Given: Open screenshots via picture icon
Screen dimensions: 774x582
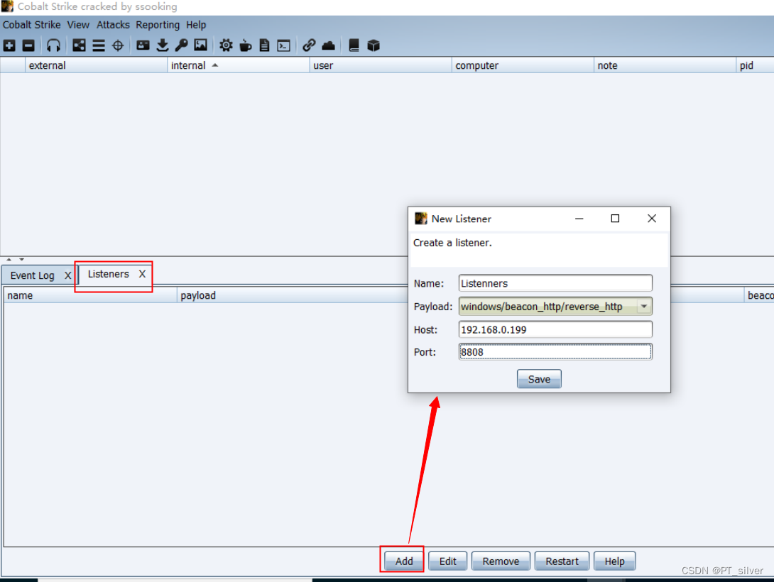Looking at the screenshot, I should pyautogui.click(x=200, y=46).
